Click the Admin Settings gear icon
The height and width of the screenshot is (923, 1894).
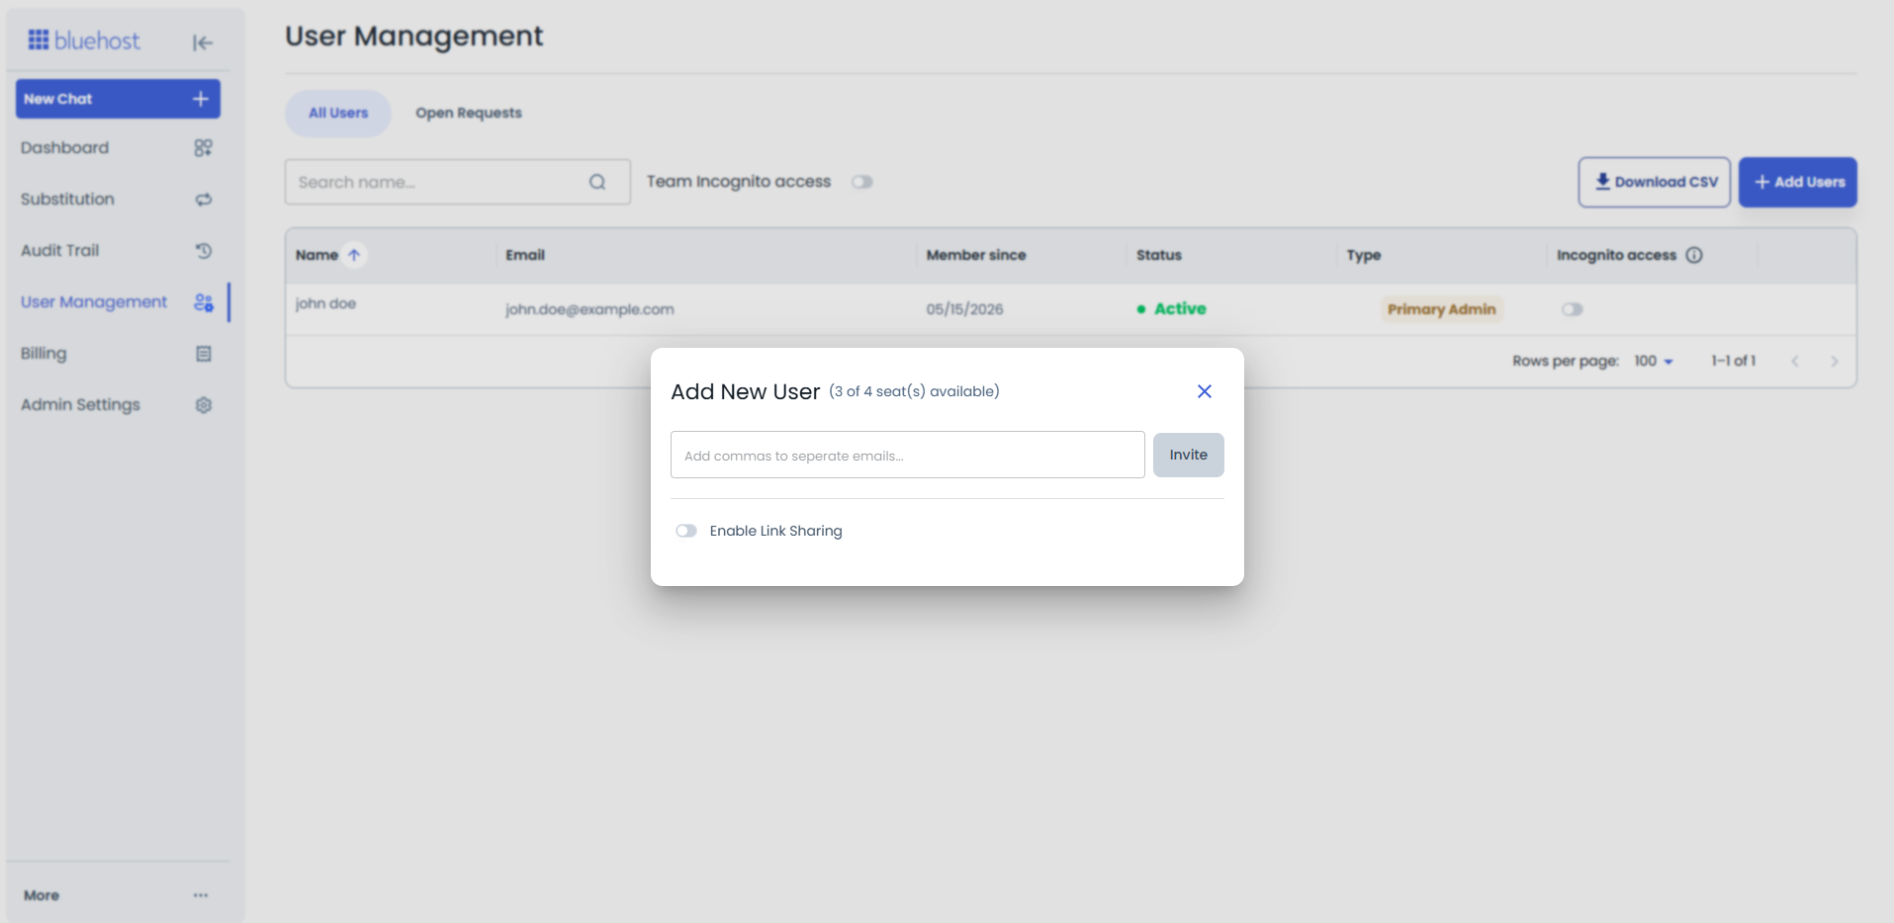coord(204,405)
